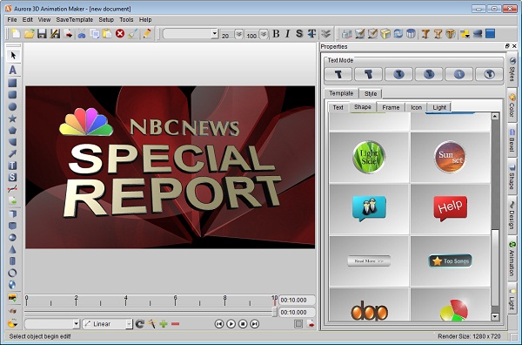
Task: Choose the first Text Mode button
Action: pyautogui.click(x=338, y=74)
